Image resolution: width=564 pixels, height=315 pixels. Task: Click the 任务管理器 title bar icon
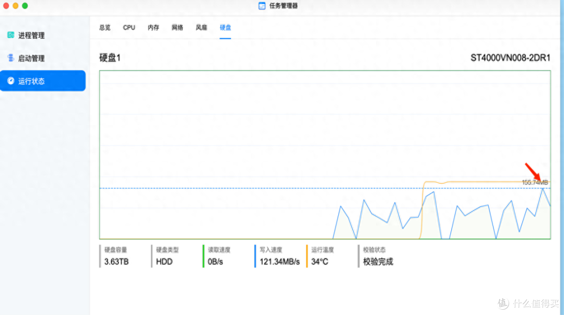(262, 6)
